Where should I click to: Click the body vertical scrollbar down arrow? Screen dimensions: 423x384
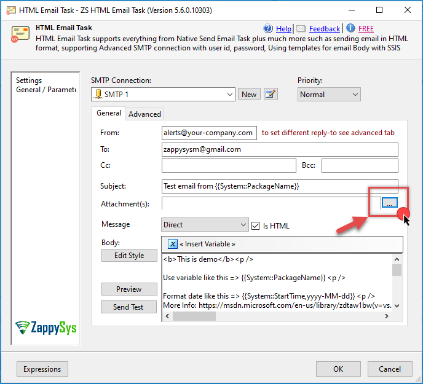pos(397,306)
